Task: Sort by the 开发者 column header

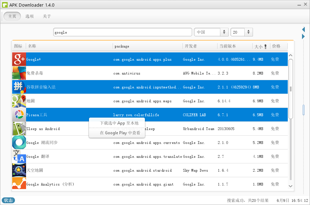Action: pyautogui.click(x=190, y=46)
